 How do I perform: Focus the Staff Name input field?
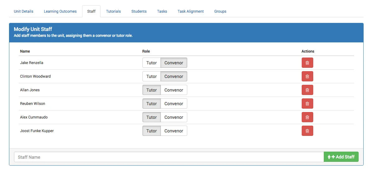coord(169,157)
